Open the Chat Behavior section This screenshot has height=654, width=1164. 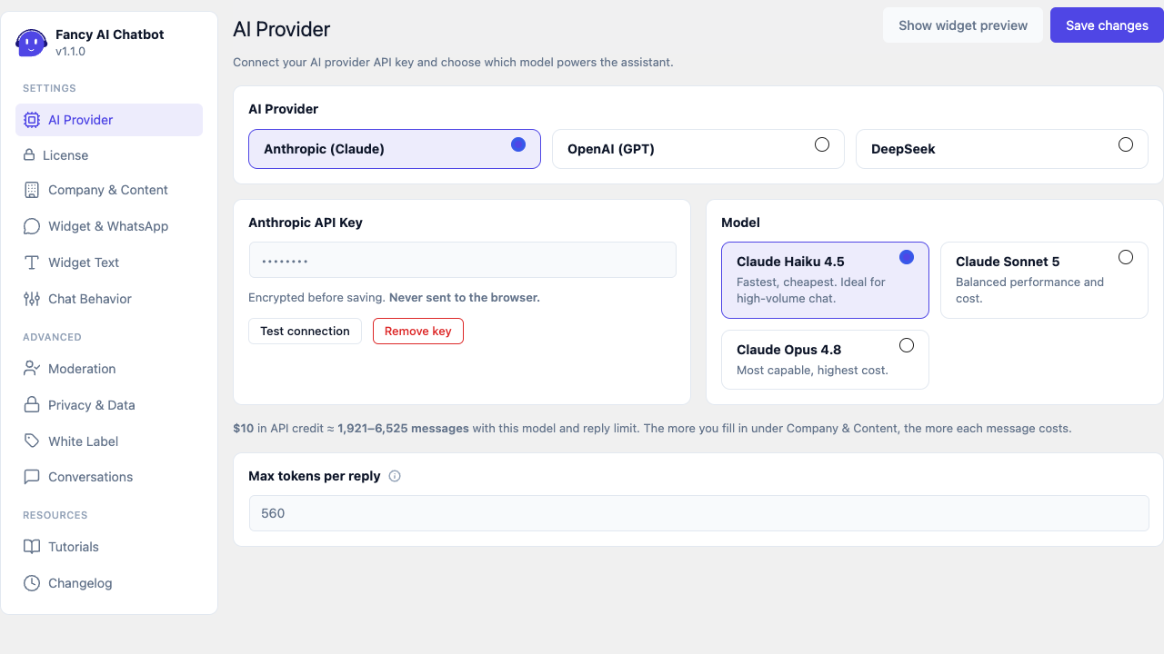109,299
